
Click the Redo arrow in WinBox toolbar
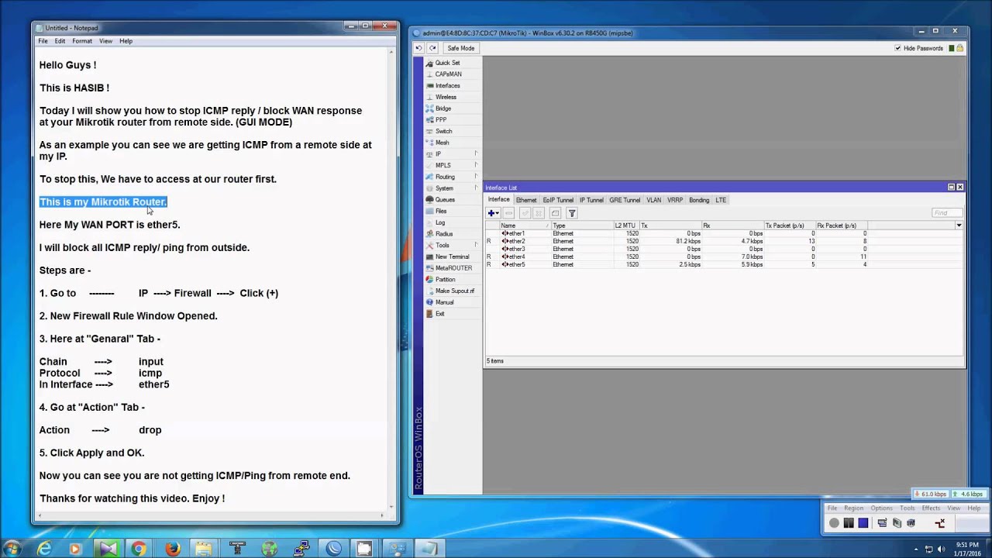pyautogui.click(x=432, y=48)
